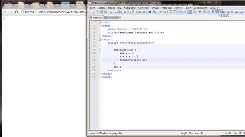Start macro recording with red dot
The height and width of the screenshot is (137, 245).
point(200,12)
